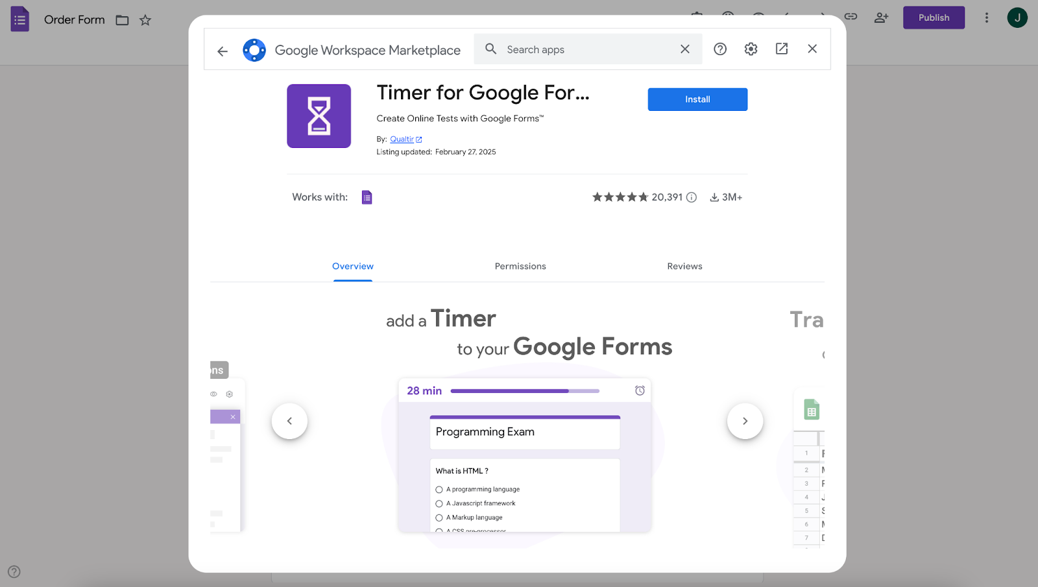Click the "Google Workspace Marketplace" heading text

[368, 51]
